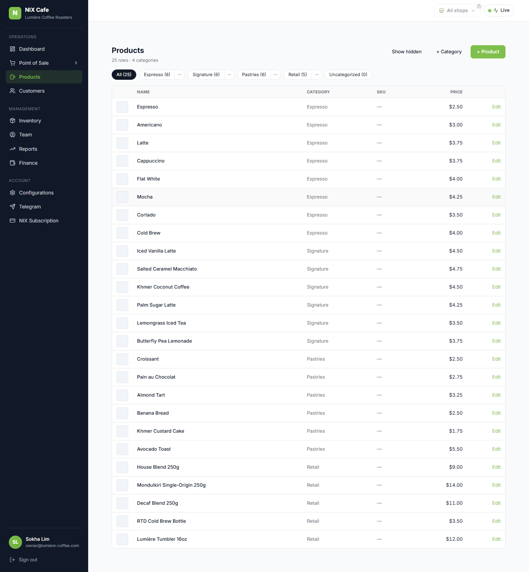The height and width of the screenshot is (572, 529).
Task: Click the Products coffee cup icon
Action: [x=12, y=77]
